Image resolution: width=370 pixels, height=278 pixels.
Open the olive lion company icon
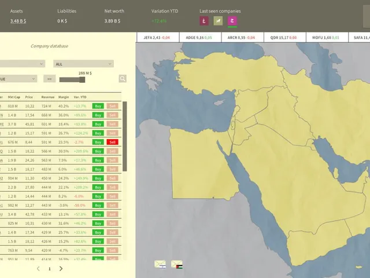tap(218, 21)
